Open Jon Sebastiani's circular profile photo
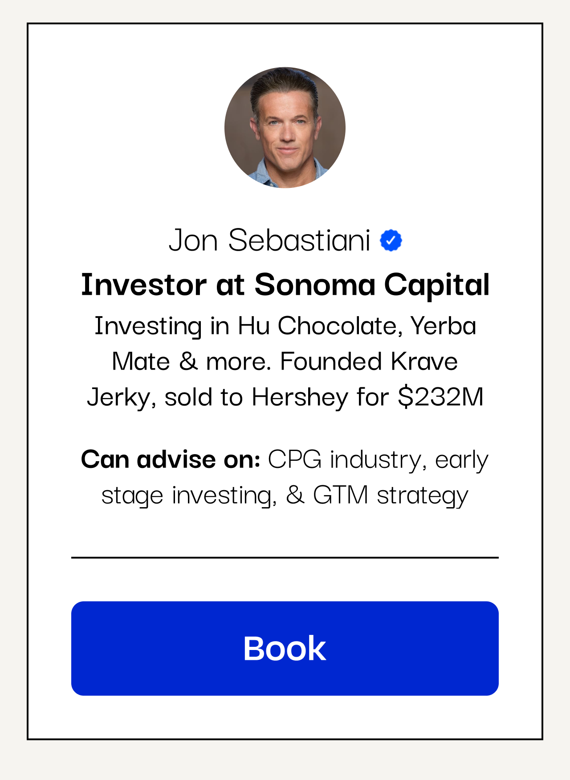The height and width of the screenshot is (780, 570). (285, 128)
